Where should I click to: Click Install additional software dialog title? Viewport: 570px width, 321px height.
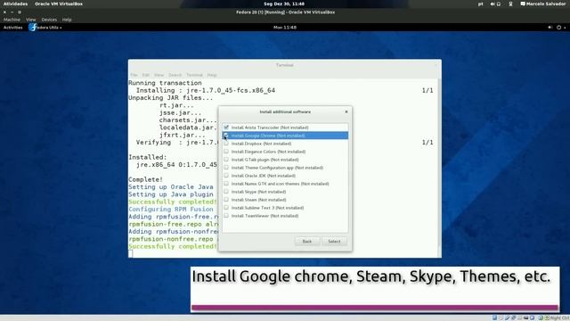285,111
